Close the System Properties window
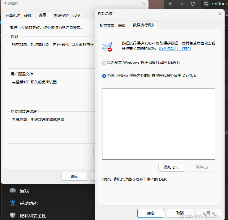Screen dimensions: 228x220 [x=144, y=4]
